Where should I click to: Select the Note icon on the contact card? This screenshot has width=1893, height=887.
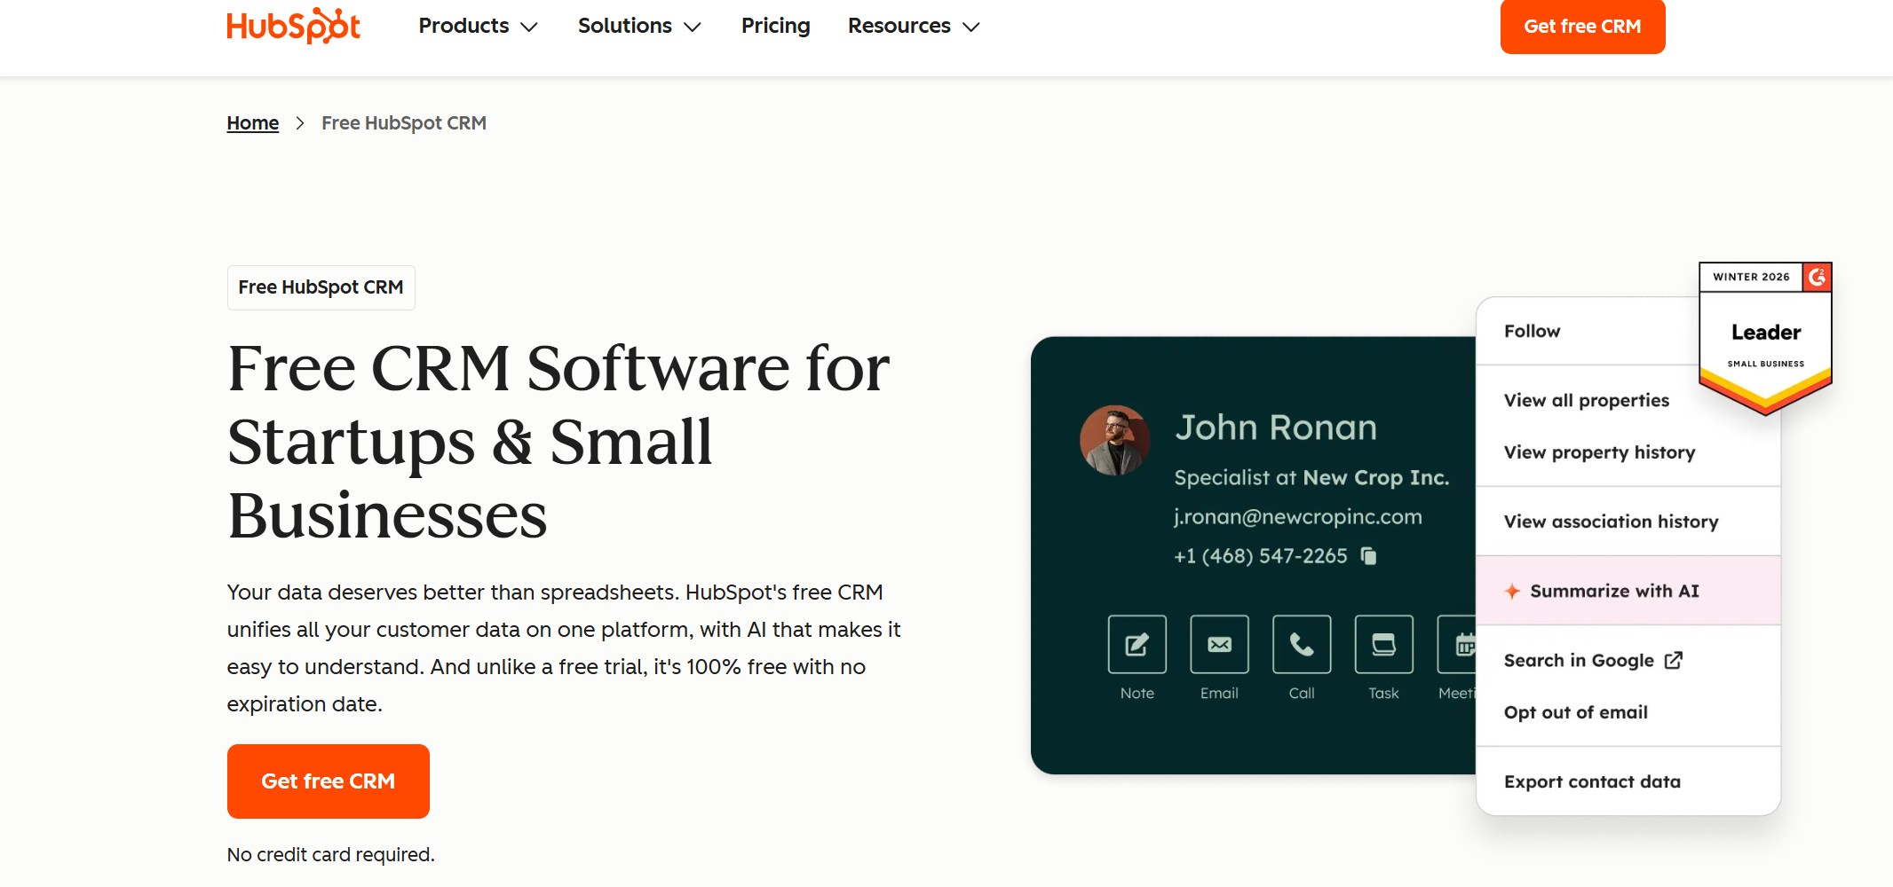point(1137,645)
